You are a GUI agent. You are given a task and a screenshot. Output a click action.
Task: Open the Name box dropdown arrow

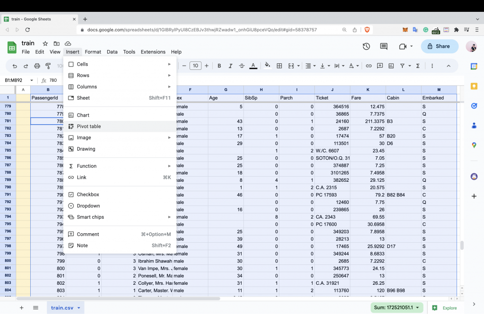32,80
